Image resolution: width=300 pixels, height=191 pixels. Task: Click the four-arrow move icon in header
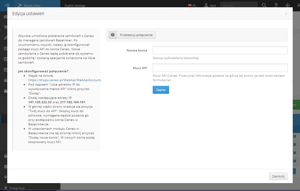click(287, 5)
